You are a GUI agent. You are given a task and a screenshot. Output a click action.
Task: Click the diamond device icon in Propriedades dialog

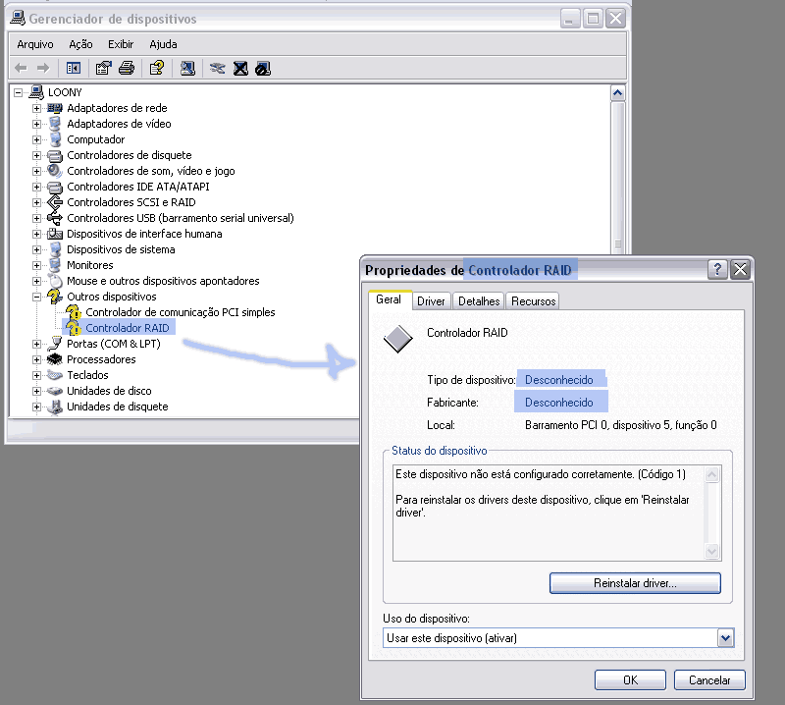pyautogui.click(x=398, y=339)
